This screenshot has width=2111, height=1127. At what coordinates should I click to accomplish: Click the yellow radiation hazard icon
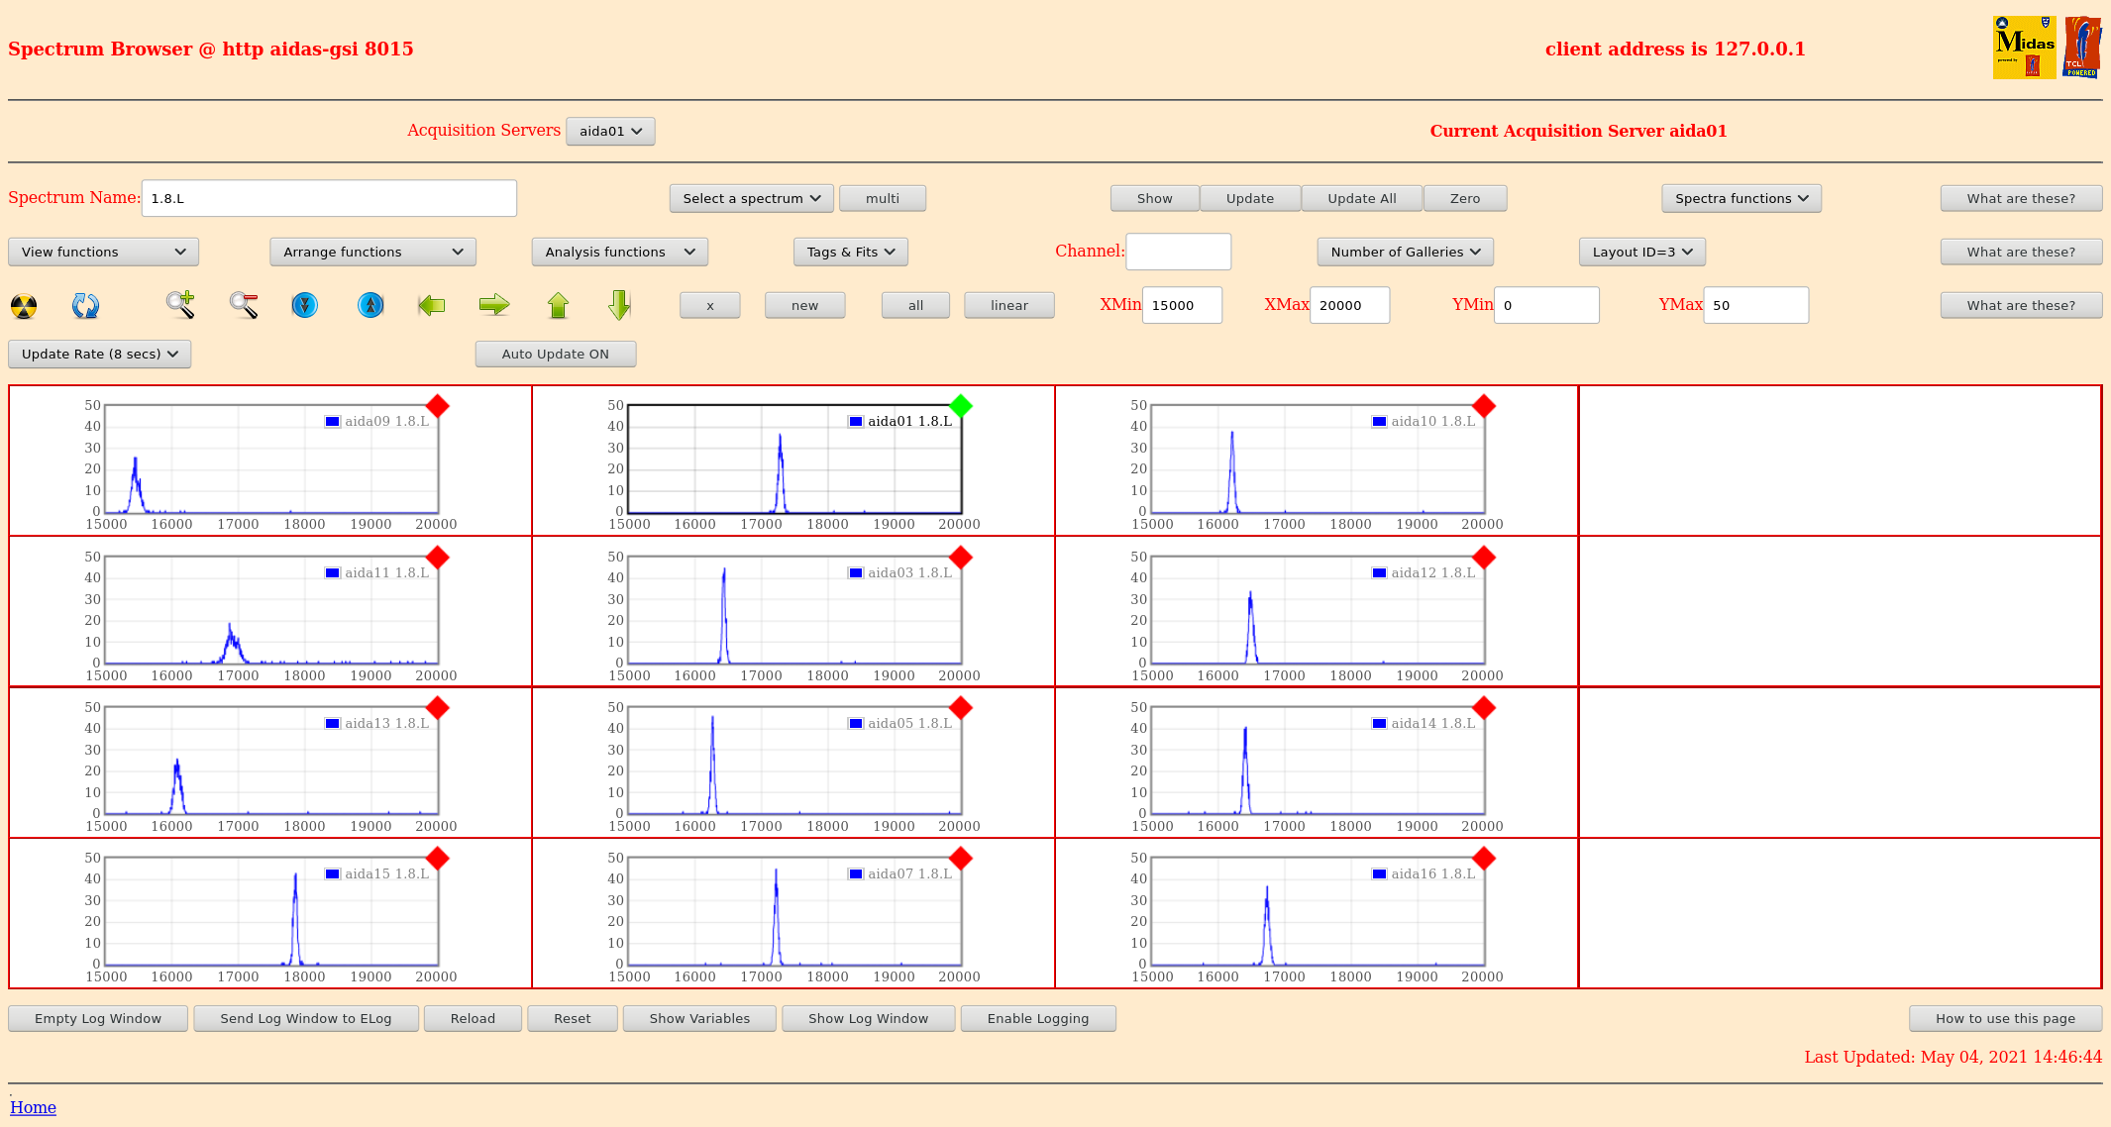click(24, 306)
